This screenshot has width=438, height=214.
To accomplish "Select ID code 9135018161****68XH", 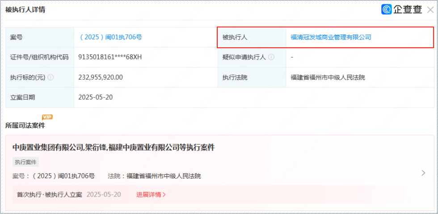I will (x=110, y=57).
